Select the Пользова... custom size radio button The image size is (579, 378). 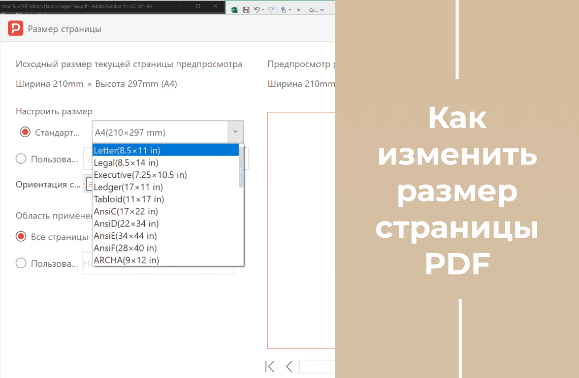point(21,159)
